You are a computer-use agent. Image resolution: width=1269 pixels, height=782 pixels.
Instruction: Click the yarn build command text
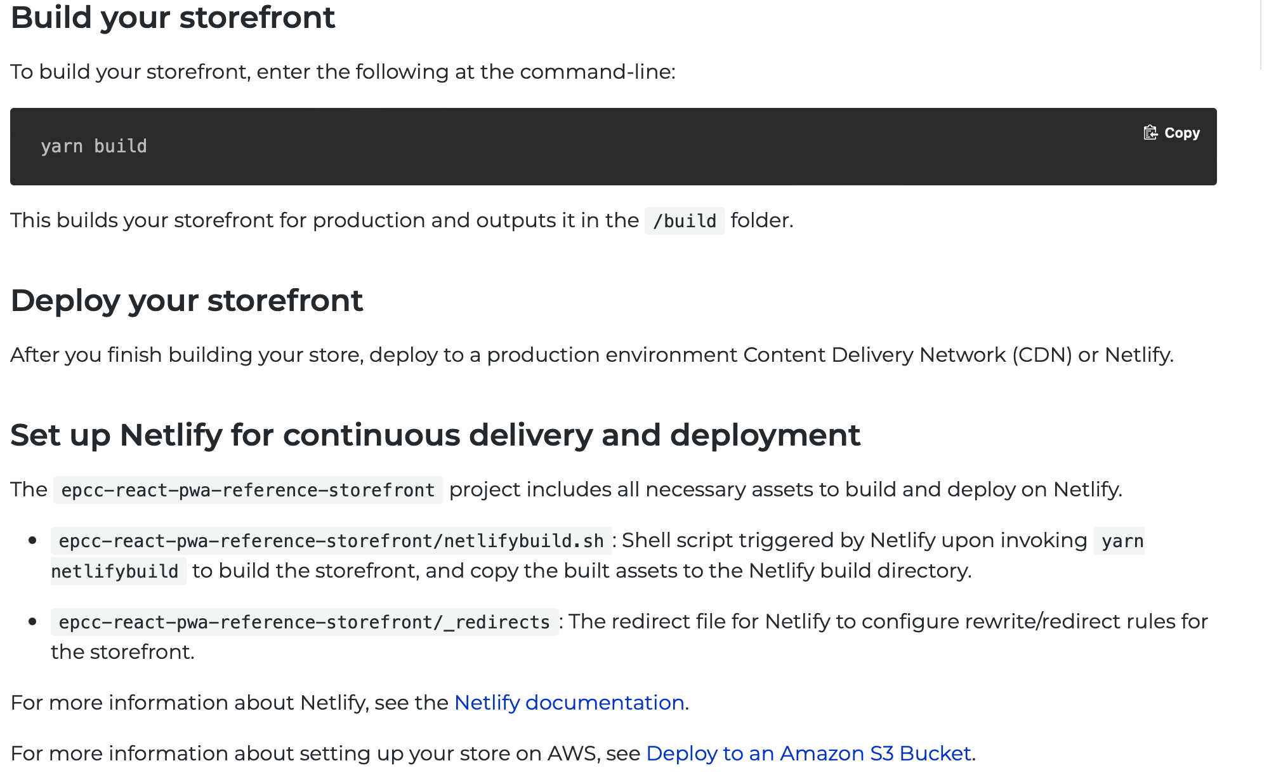pyautogui.click(x=94, y=147)
